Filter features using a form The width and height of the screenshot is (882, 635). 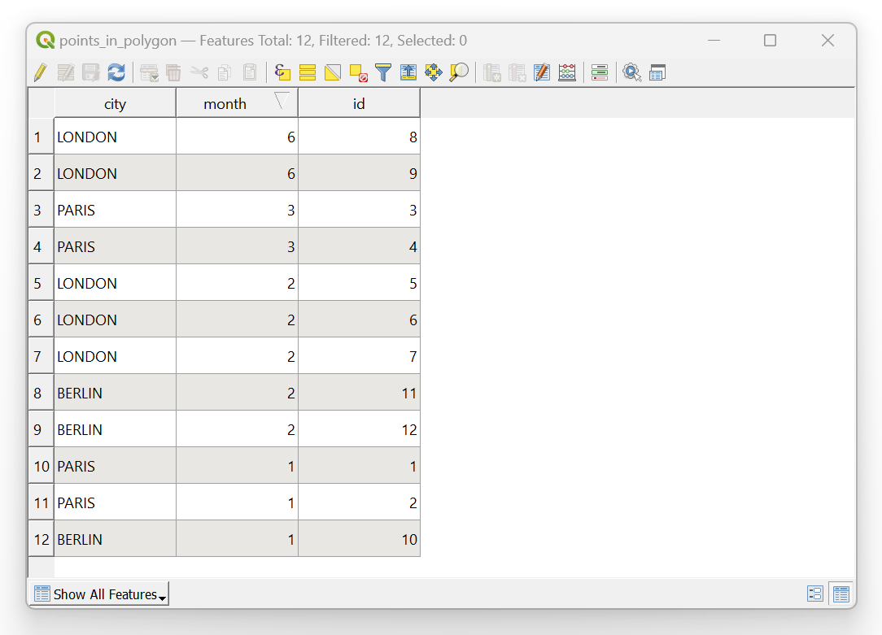pyautogui.click(x=382, y=72)
